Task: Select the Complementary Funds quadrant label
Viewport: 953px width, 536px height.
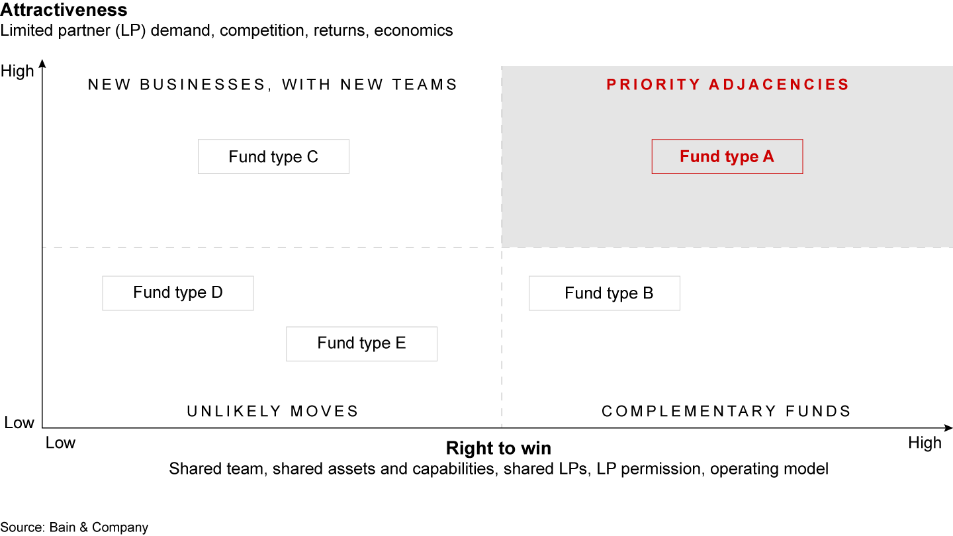Action: point(726,411)
